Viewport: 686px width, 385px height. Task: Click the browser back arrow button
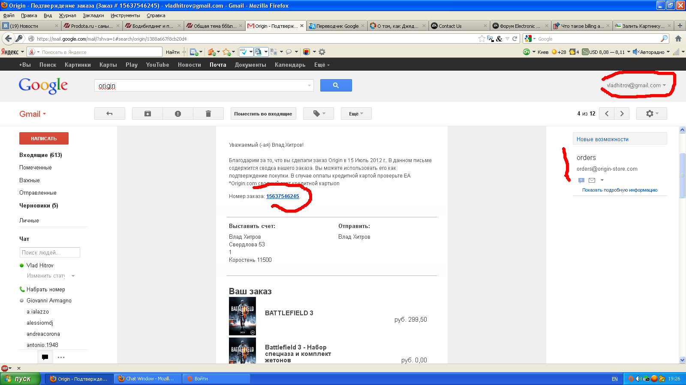tap(8, 38)
